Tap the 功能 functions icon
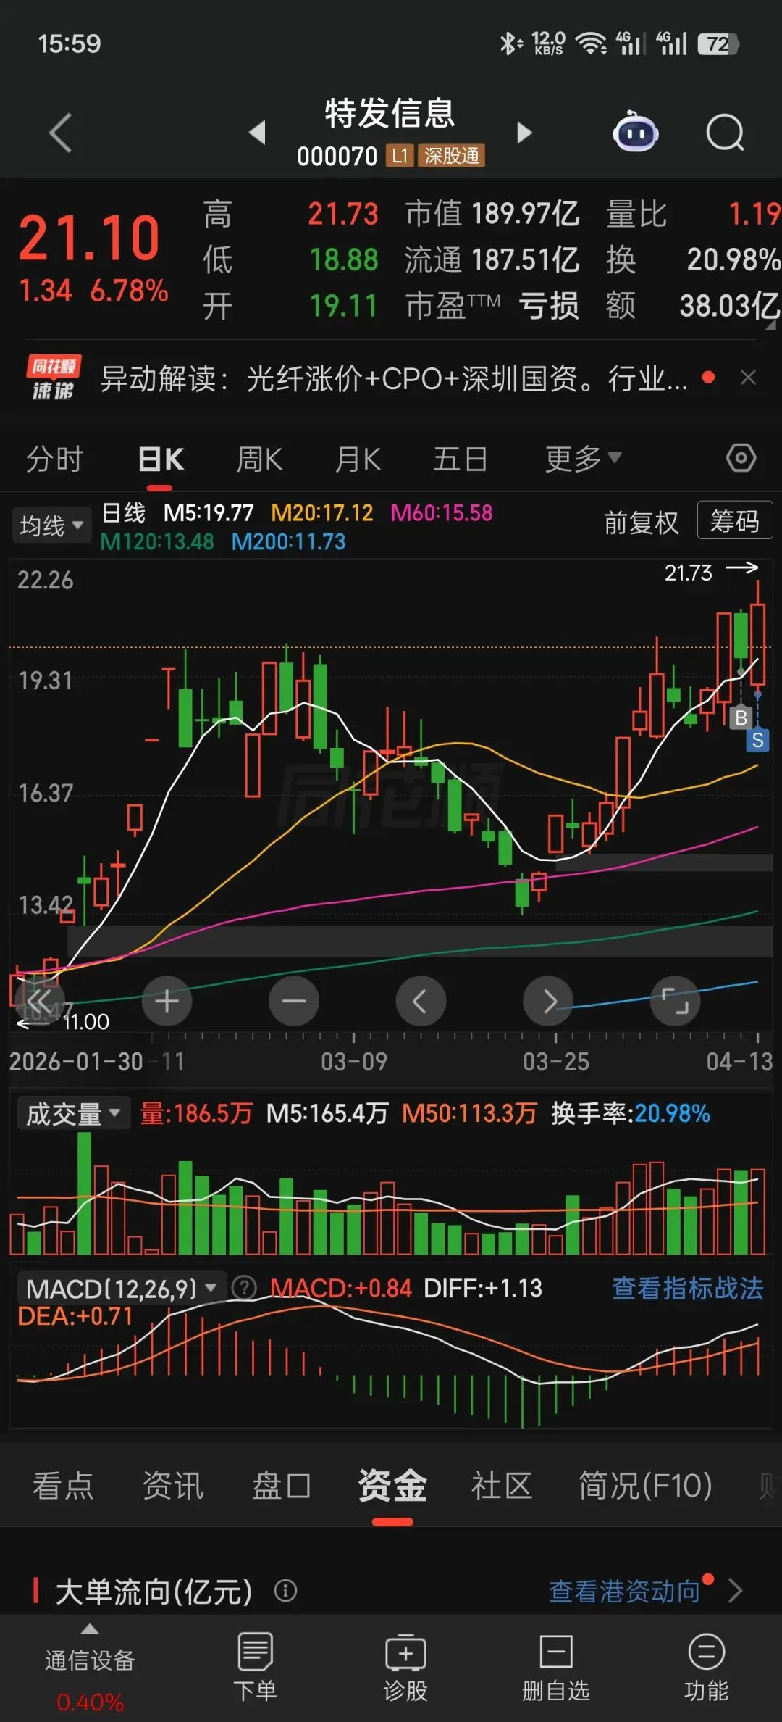This screenshot has width=782, height=1722. [x=706, y=1667]
